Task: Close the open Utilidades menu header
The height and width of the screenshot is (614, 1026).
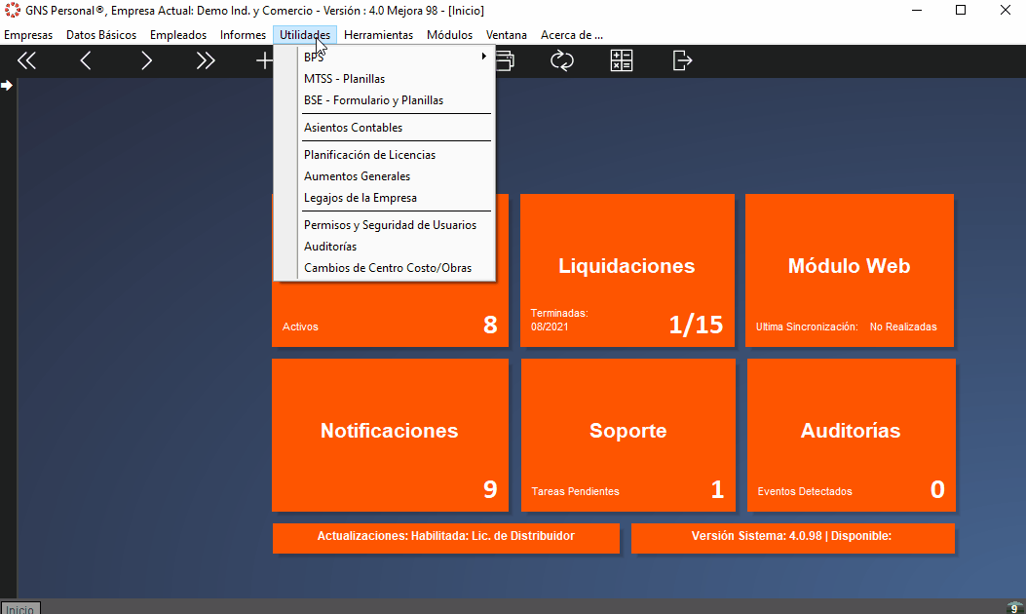Action: [x=305, y=35]
